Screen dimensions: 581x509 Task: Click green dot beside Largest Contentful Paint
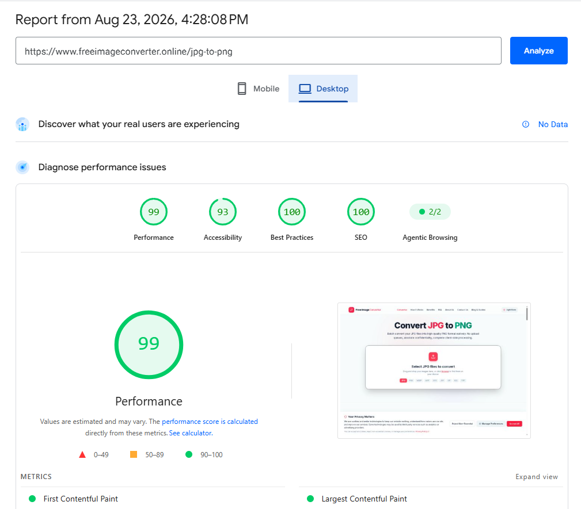(x=310, y=499)
